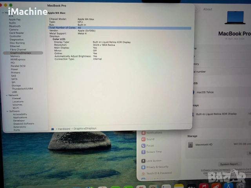The height and width of the screenshot is (188, 251).
Task: Open Software License Agreement link
Action: [215, 170]
